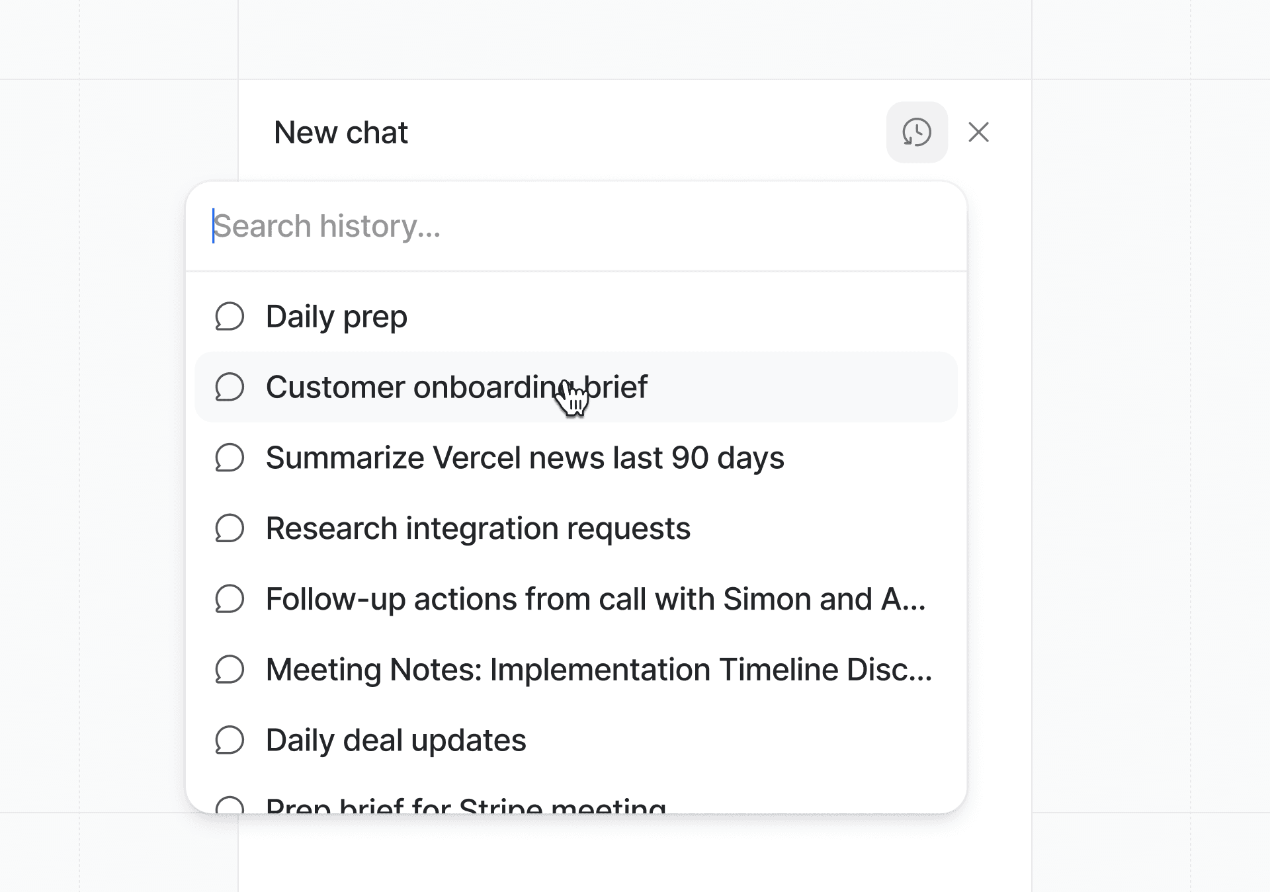
Task: Click the speech bubble icon beside Daily prep
Action: 230,316
